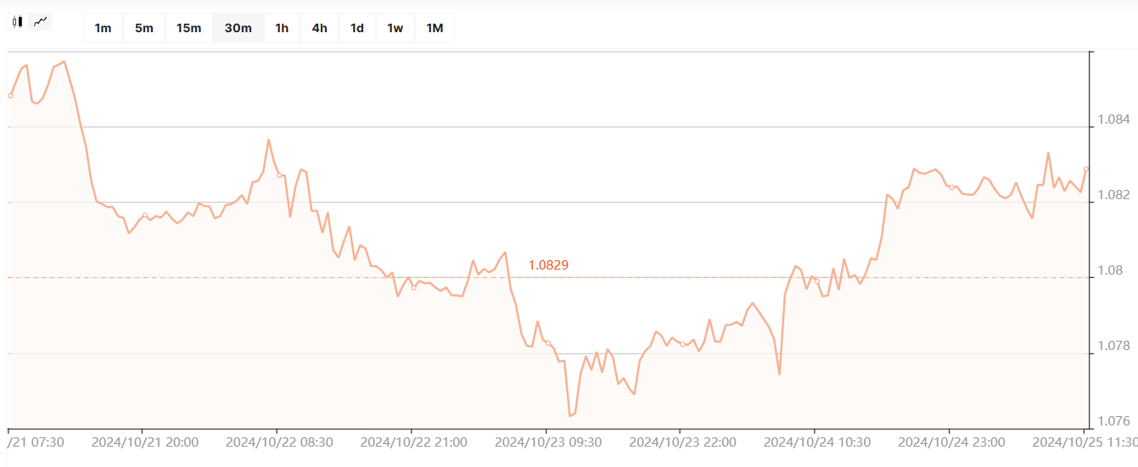Click the 2024/10/22 21:00 time label
Viewport: 1138px width, 467px height.
414,442
